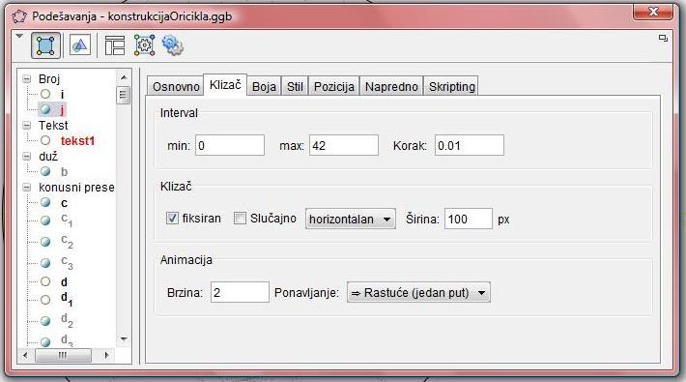Click the max interval input field
Viewport: 686px width, 382px height.
click(344, 145)
